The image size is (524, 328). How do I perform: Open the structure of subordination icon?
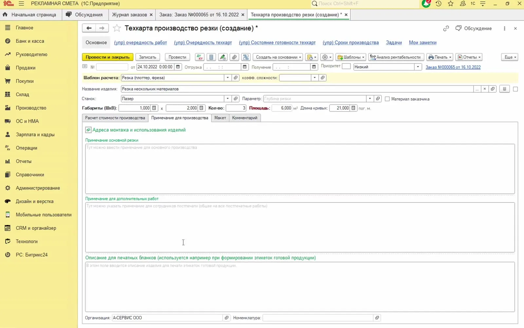[x=246, y=57]
